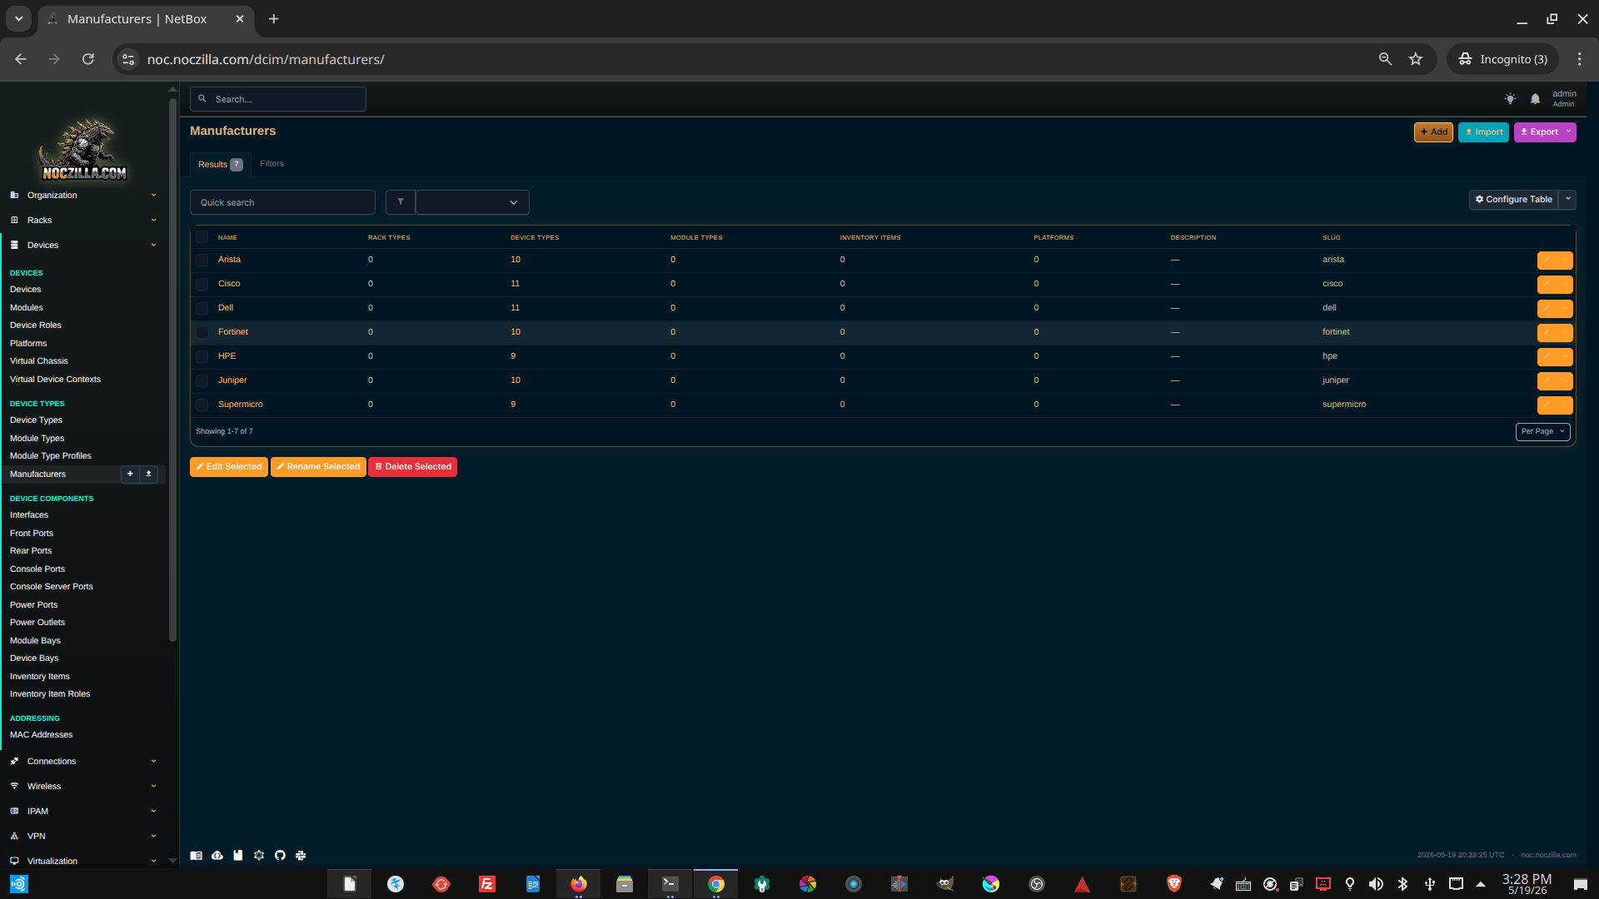
Task: Check the checkbox for the HPE row
Action: click(202, 357)
